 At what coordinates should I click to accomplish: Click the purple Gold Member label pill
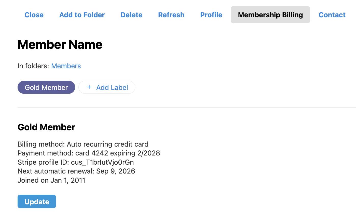[46, 87]
